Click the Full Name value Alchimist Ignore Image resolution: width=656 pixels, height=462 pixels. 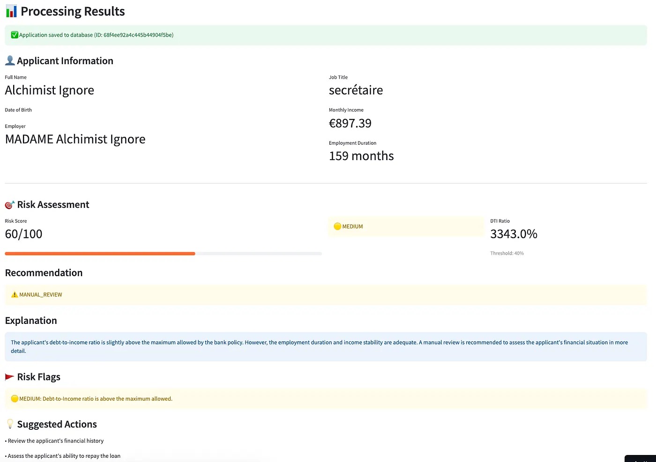point(50,90)
